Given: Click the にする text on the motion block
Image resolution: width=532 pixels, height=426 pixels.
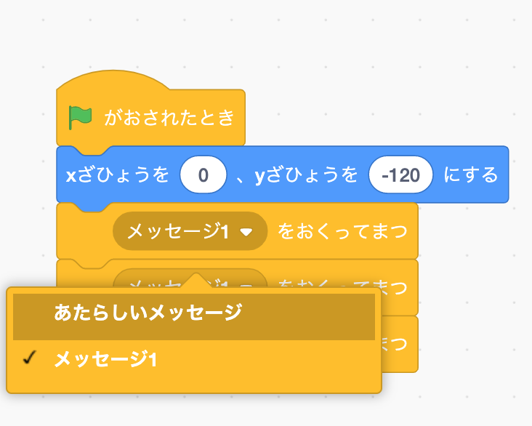Looking at the screenshot, I should [471, 174].
